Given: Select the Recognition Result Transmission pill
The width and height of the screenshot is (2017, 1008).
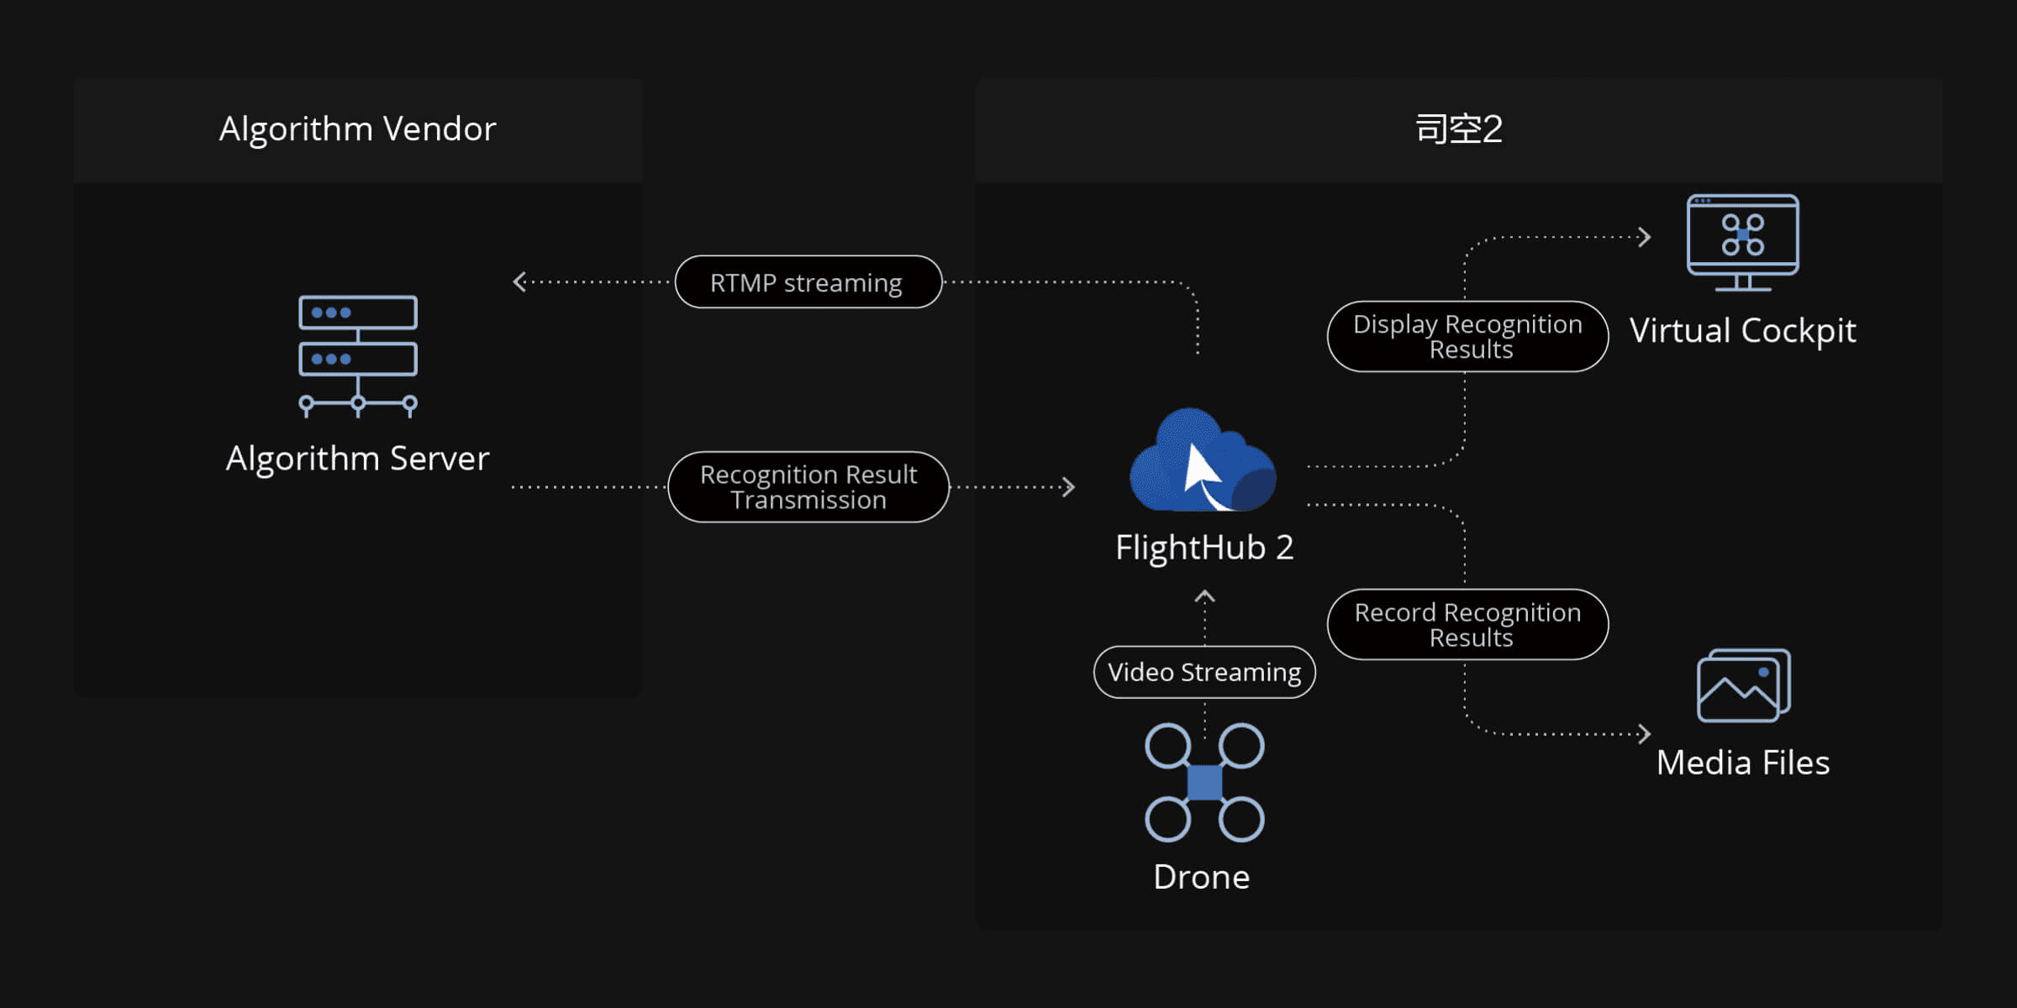Looking at the screenshot, I should [x=808, y=487].
